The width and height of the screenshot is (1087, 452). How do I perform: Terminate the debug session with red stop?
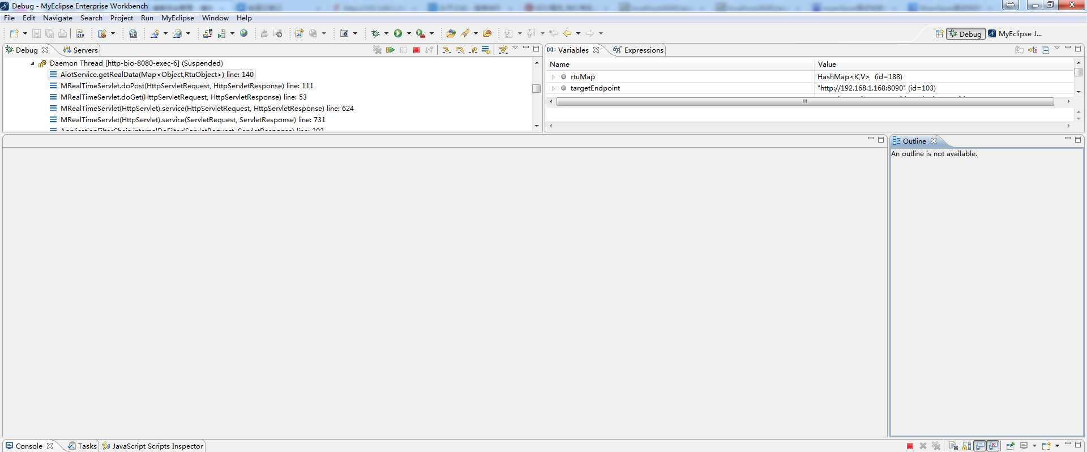[417, 50]
